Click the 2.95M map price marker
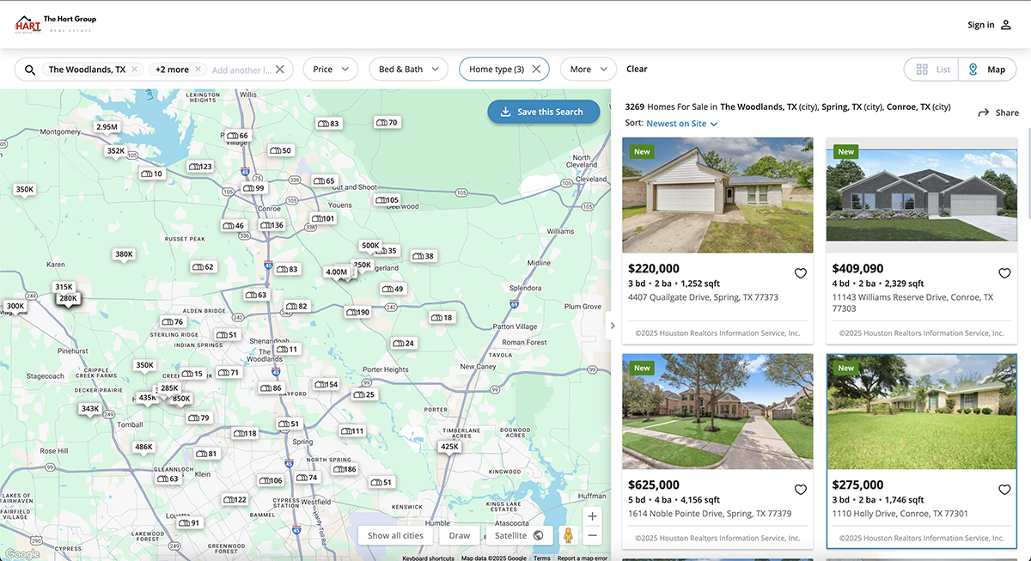 (x=107, y=127)
